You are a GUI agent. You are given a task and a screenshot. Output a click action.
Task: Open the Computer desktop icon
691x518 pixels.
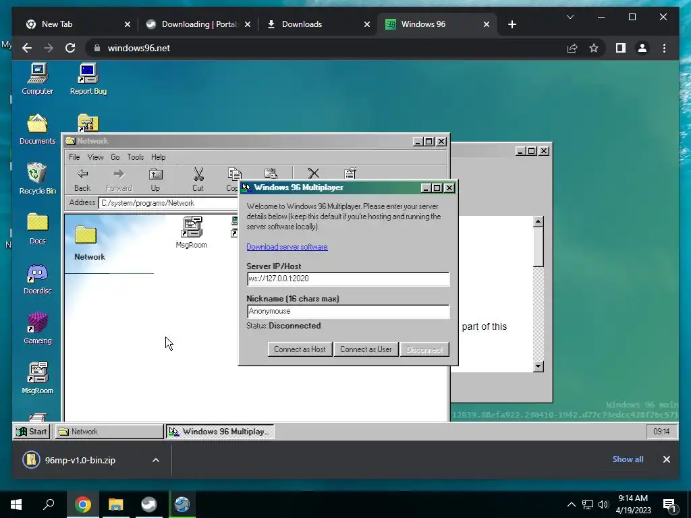(38, 79)
